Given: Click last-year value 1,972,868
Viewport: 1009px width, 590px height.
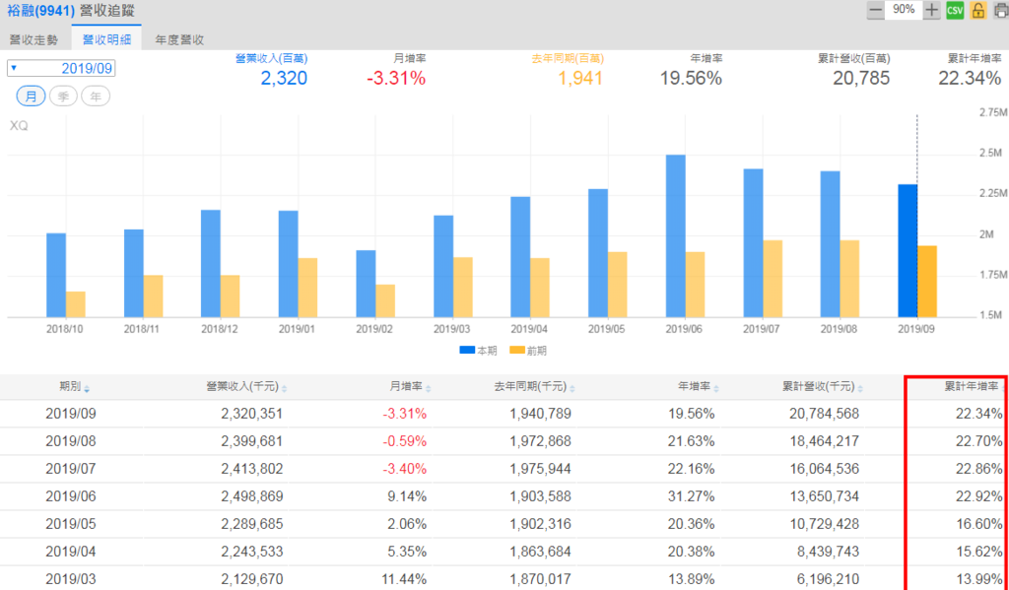Looking at the screenshot, I should pyautogui.click(x=541, y=441).
